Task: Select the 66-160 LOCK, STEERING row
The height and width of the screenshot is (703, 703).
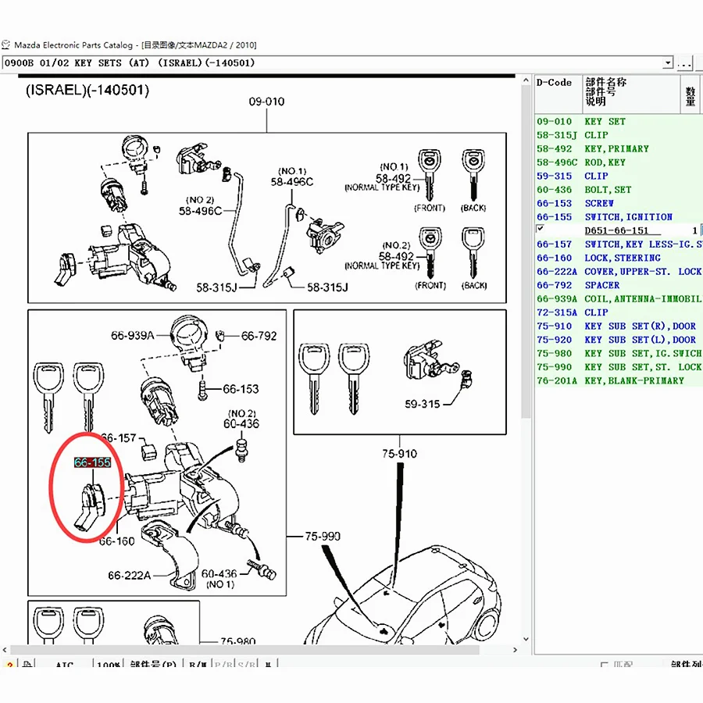Action: [x=619, y=258]
